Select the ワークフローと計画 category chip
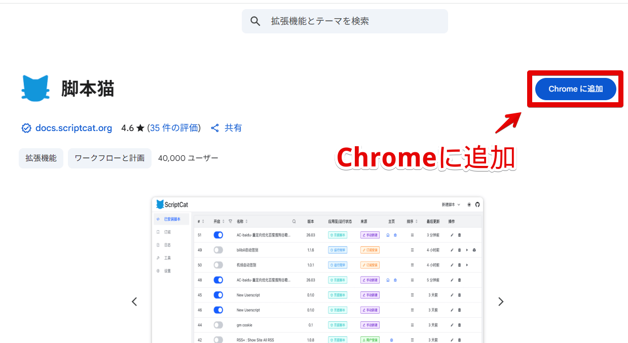Image resolution: width=628 pixels, height=343 pixels. pyautogui.click(x=109, y=158)
